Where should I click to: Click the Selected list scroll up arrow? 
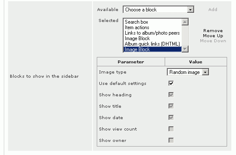tap(185, 22)
